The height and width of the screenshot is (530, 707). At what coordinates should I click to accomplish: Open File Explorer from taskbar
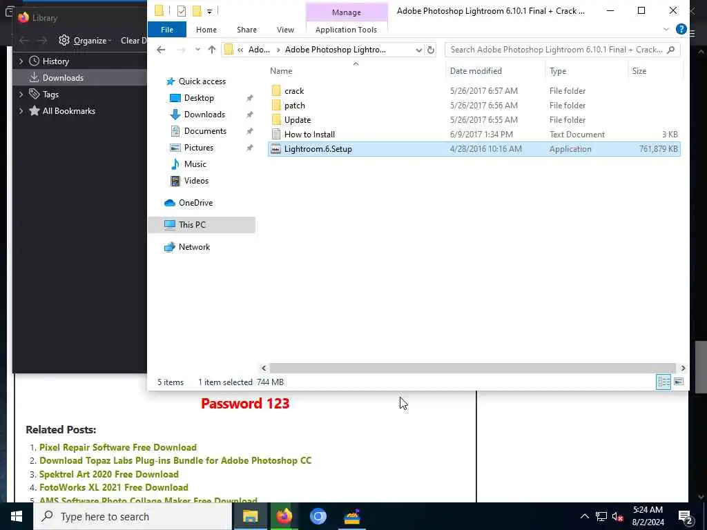[250, 516]
